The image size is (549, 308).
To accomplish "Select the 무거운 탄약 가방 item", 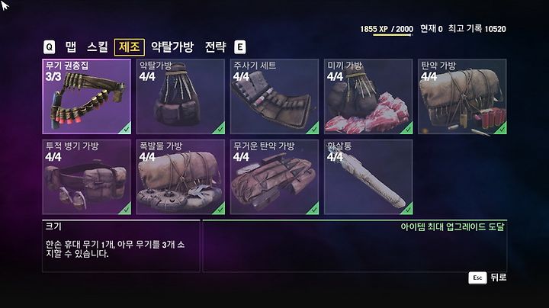I will click(x=274, y=177).
